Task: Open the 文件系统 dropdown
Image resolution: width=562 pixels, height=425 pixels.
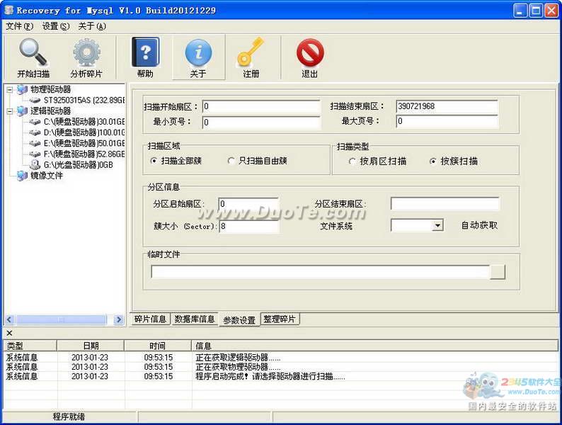Action: [437, 225]
